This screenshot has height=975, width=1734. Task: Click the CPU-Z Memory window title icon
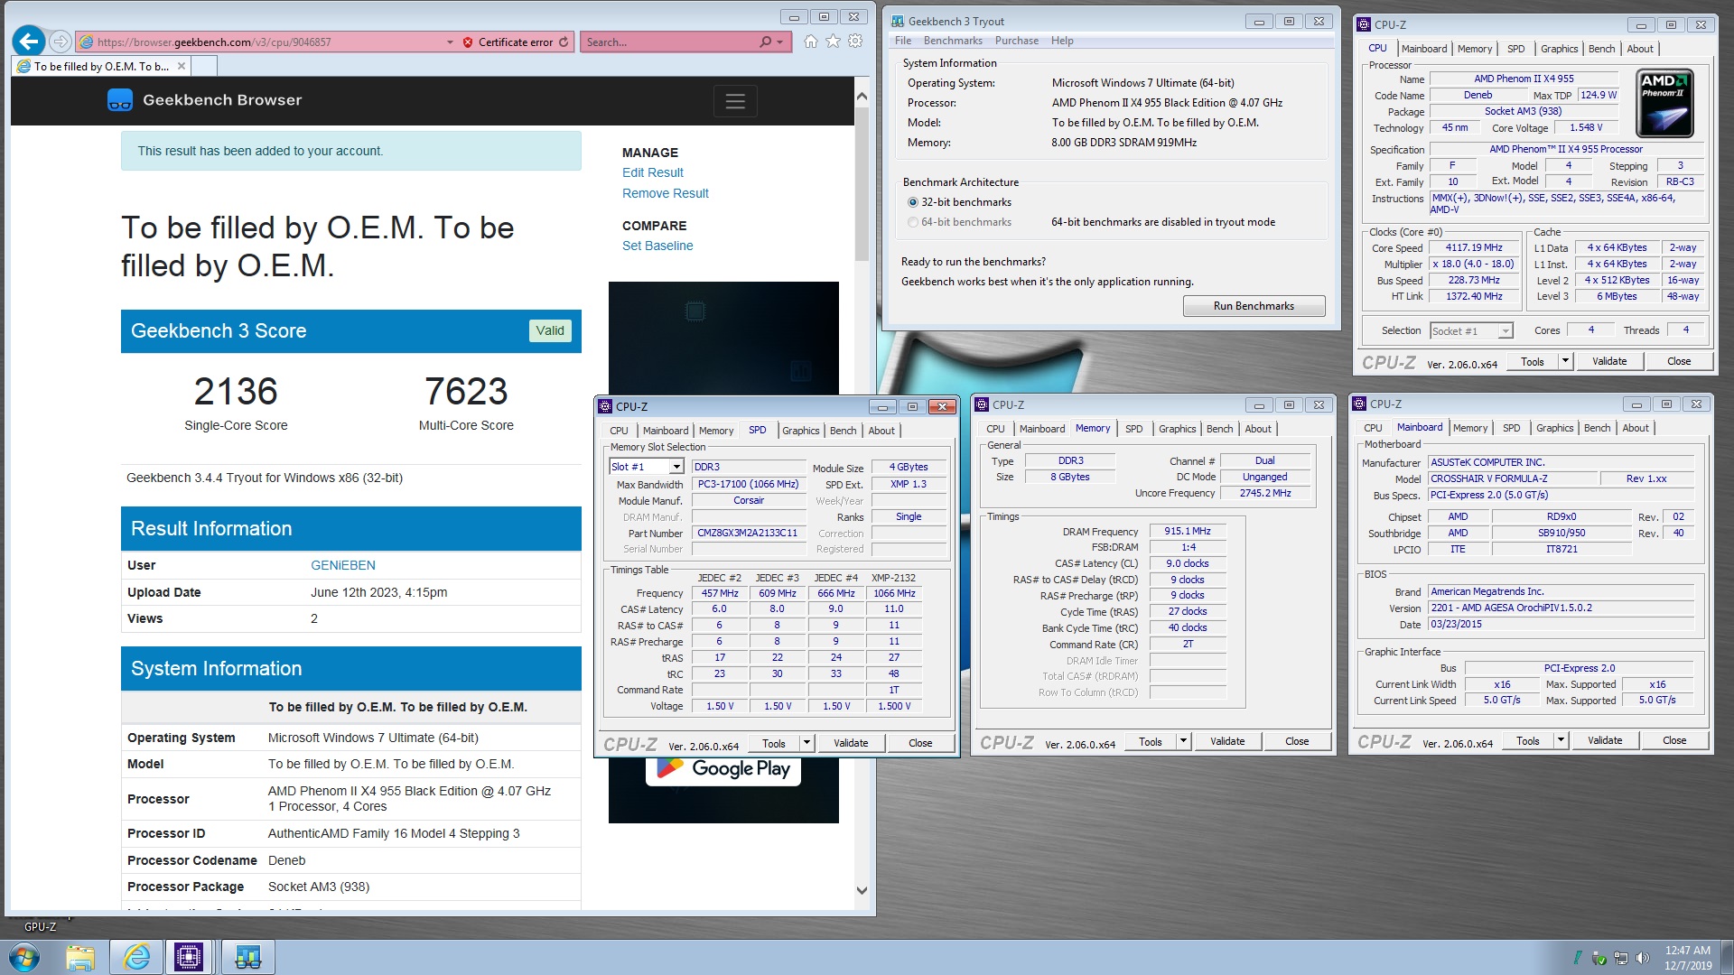click(982, 404)
